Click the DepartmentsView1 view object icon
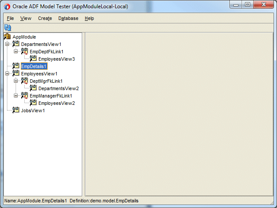The height and width of the screenshot is (208, 277). coord(16,44)
